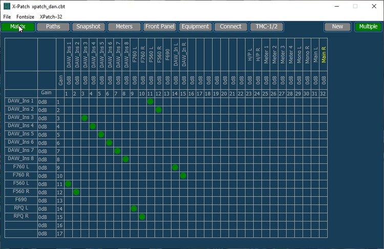
Task: Toggle patch dot DAW_Ins 1 row to column 11
Action: click(151, 101)
